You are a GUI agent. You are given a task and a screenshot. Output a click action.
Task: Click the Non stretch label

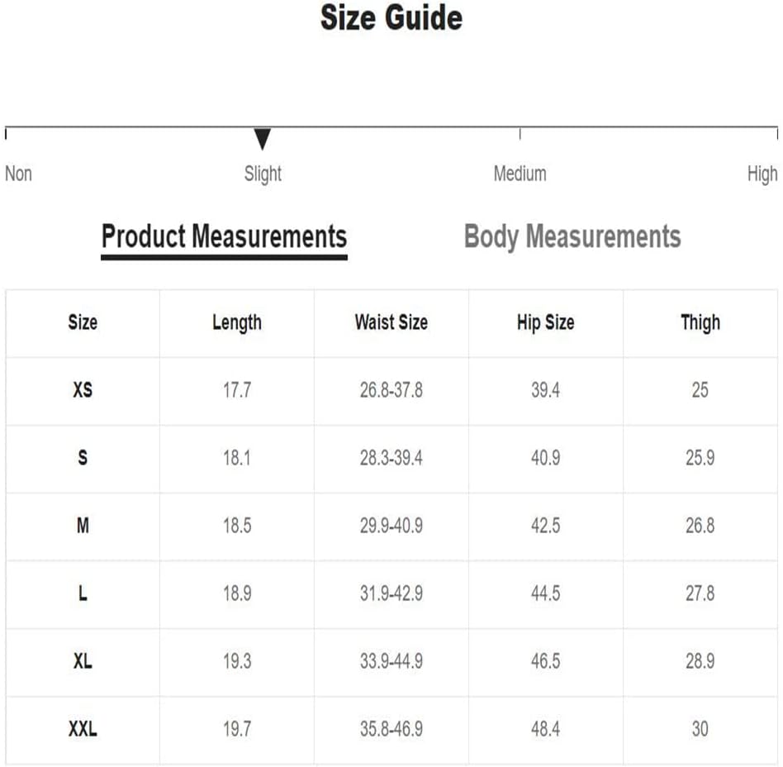tap(18, 174)
